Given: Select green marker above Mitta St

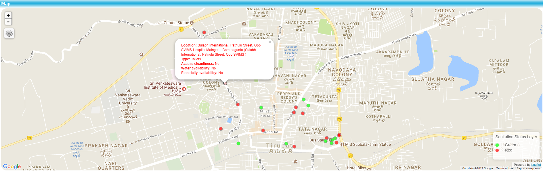Looking at the screenshot, I should pyautogui.click(x=261, y=108).
